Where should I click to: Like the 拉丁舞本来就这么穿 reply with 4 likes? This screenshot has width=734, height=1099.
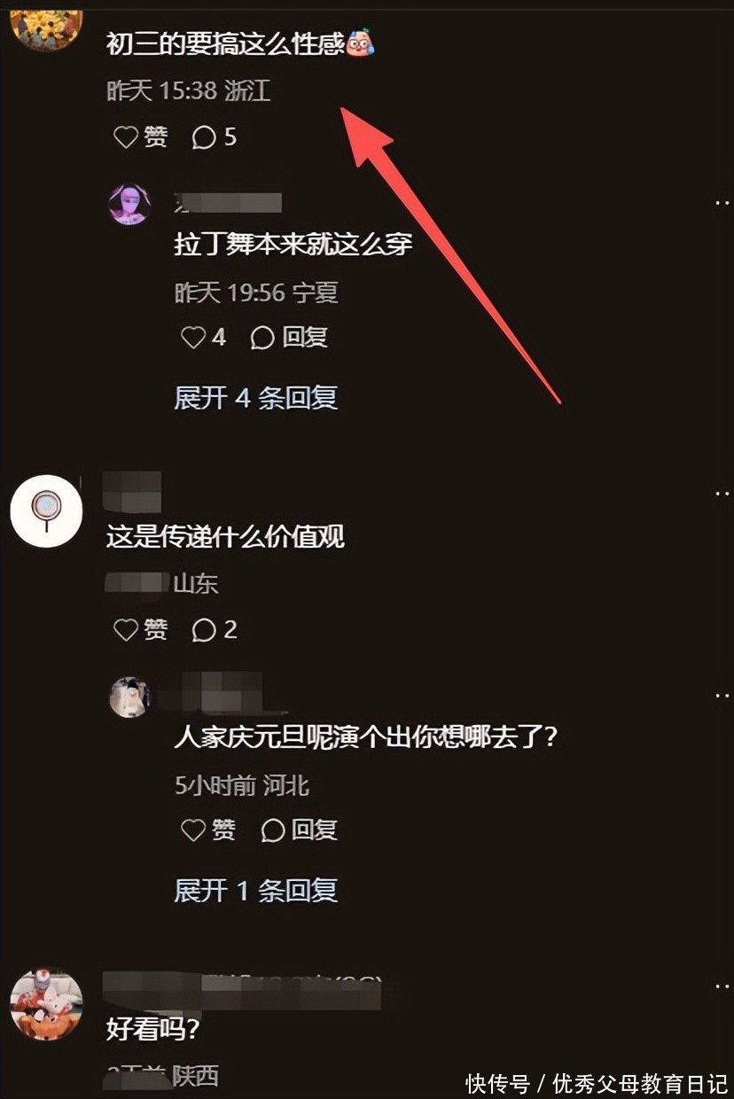tap(203, 338)
